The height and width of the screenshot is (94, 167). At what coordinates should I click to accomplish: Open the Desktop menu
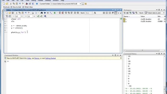pyautogui.click(x=48, y=1)
